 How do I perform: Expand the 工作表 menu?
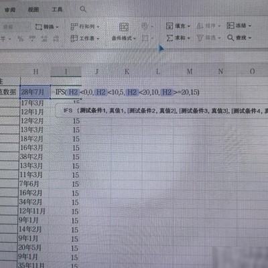click(x=85, y=38)
